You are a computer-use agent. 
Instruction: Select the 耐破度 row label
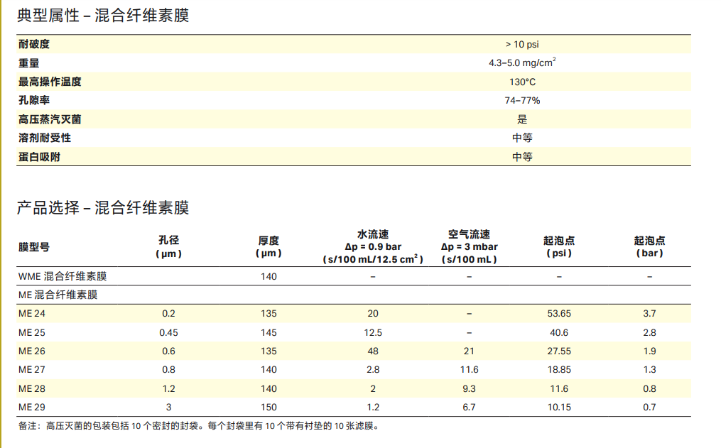(34, 44)
